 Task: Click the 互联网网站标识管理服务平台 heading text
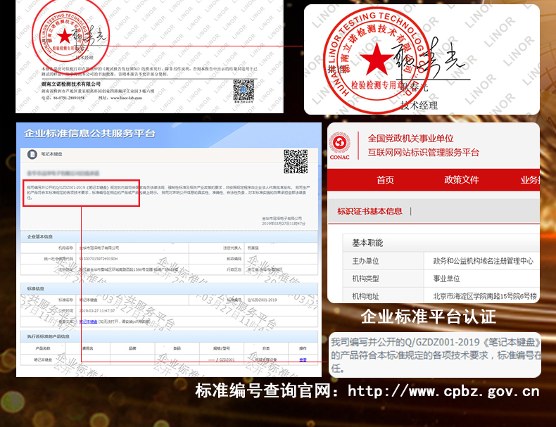(x=424, y=153)
